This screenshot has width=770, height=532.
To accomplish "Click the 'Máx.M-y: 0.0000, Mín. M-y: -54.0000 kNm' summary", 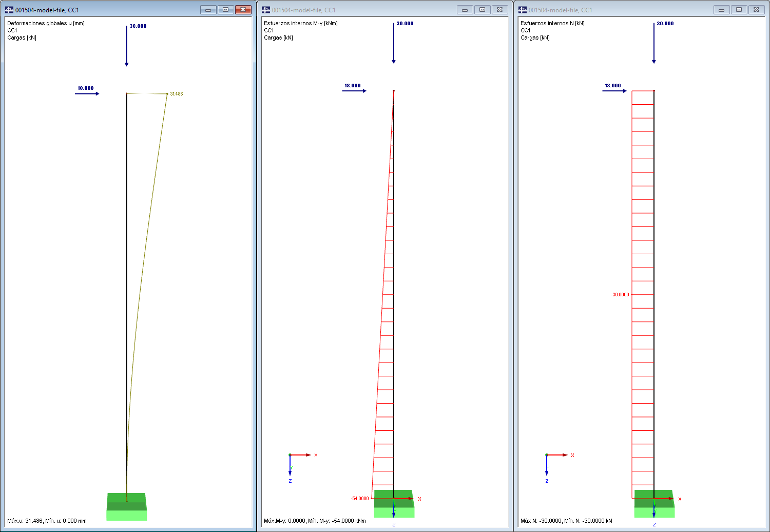I will pyautogui.click(x=315, y=521).
